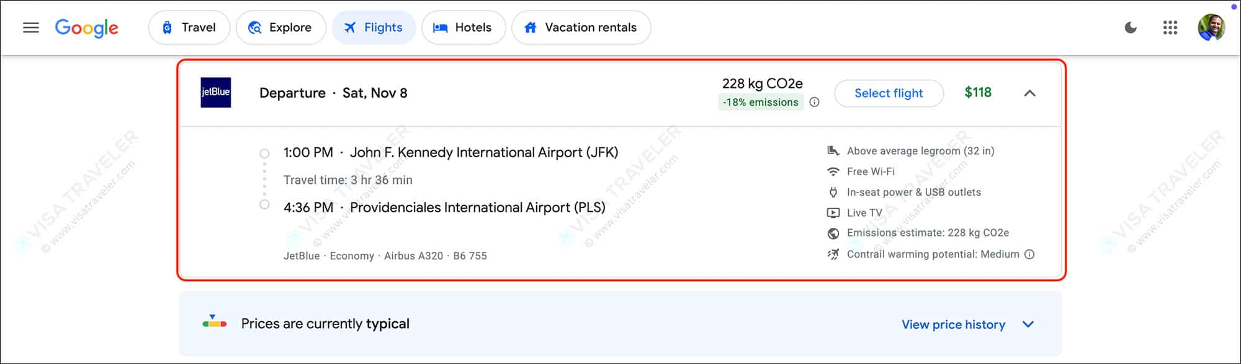Select the Flights tab
Viewport: 1241px width, 364px height.
(374, 28)
